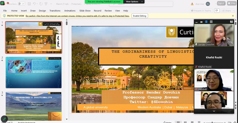Open the File menu

tap(5, 11)
